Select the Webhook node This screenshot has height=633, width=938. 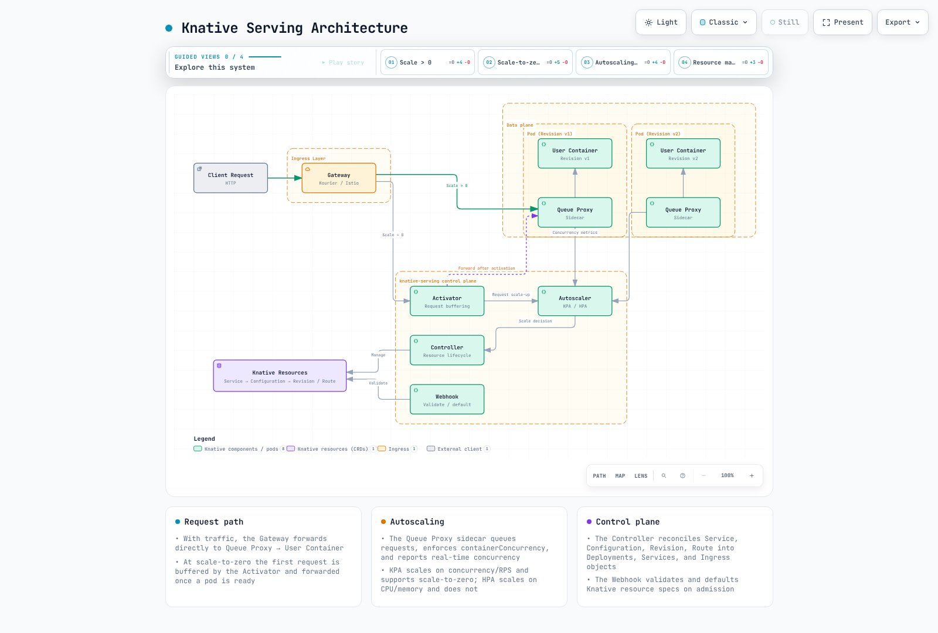[447, 400]
